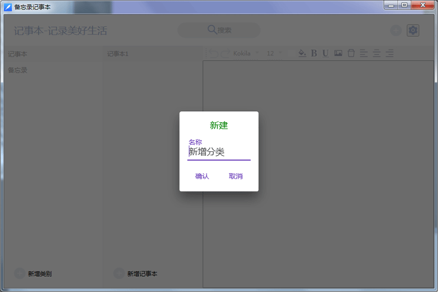Screen dimensions: 438x292
Task: Click the insert image icon
Action: point(338,53)
